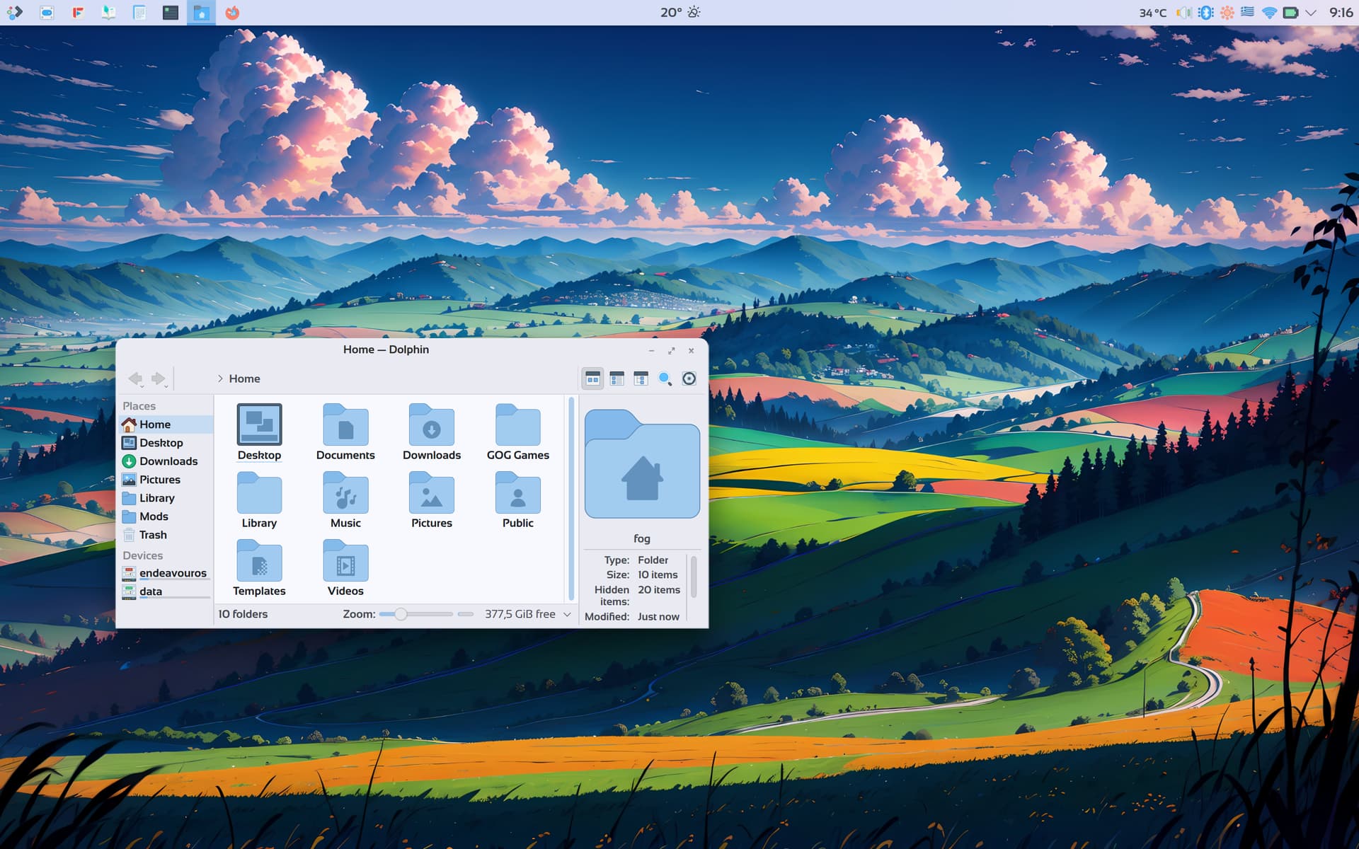Viewport: 1359px width, 849px height.
Task: Click the fog folder preview thumbnail
Action: tap(642, 463)
